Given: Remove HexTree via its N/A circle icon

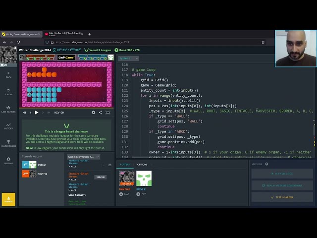Looking at the screenshot, I should click(121, 194).
